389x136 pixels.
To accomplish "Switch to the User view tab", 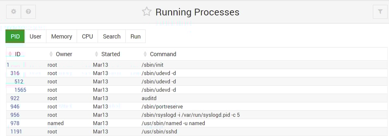I will click(35, 37).
